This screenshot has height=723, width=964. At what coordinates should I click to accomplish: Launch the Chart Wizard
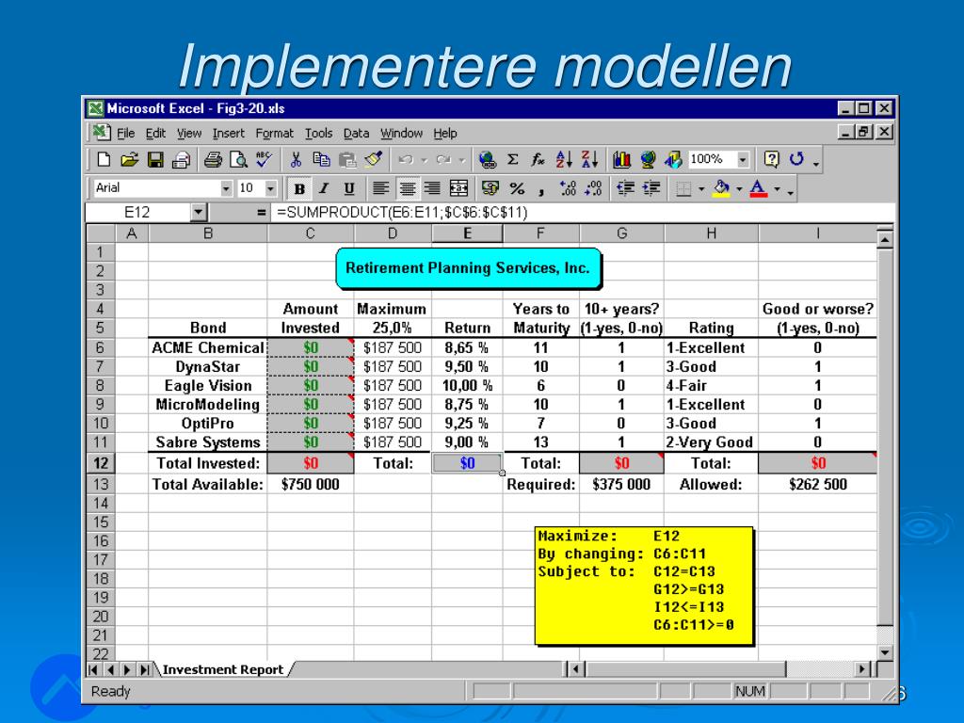coord(621,160)
